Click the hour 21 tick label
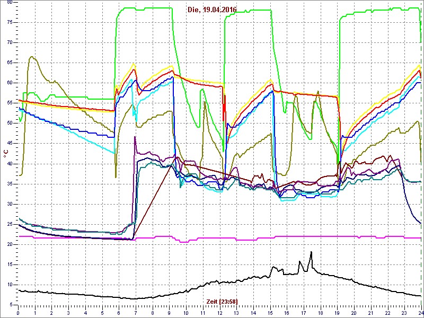The width and height of the screenshot is (424, 318). 370,313
